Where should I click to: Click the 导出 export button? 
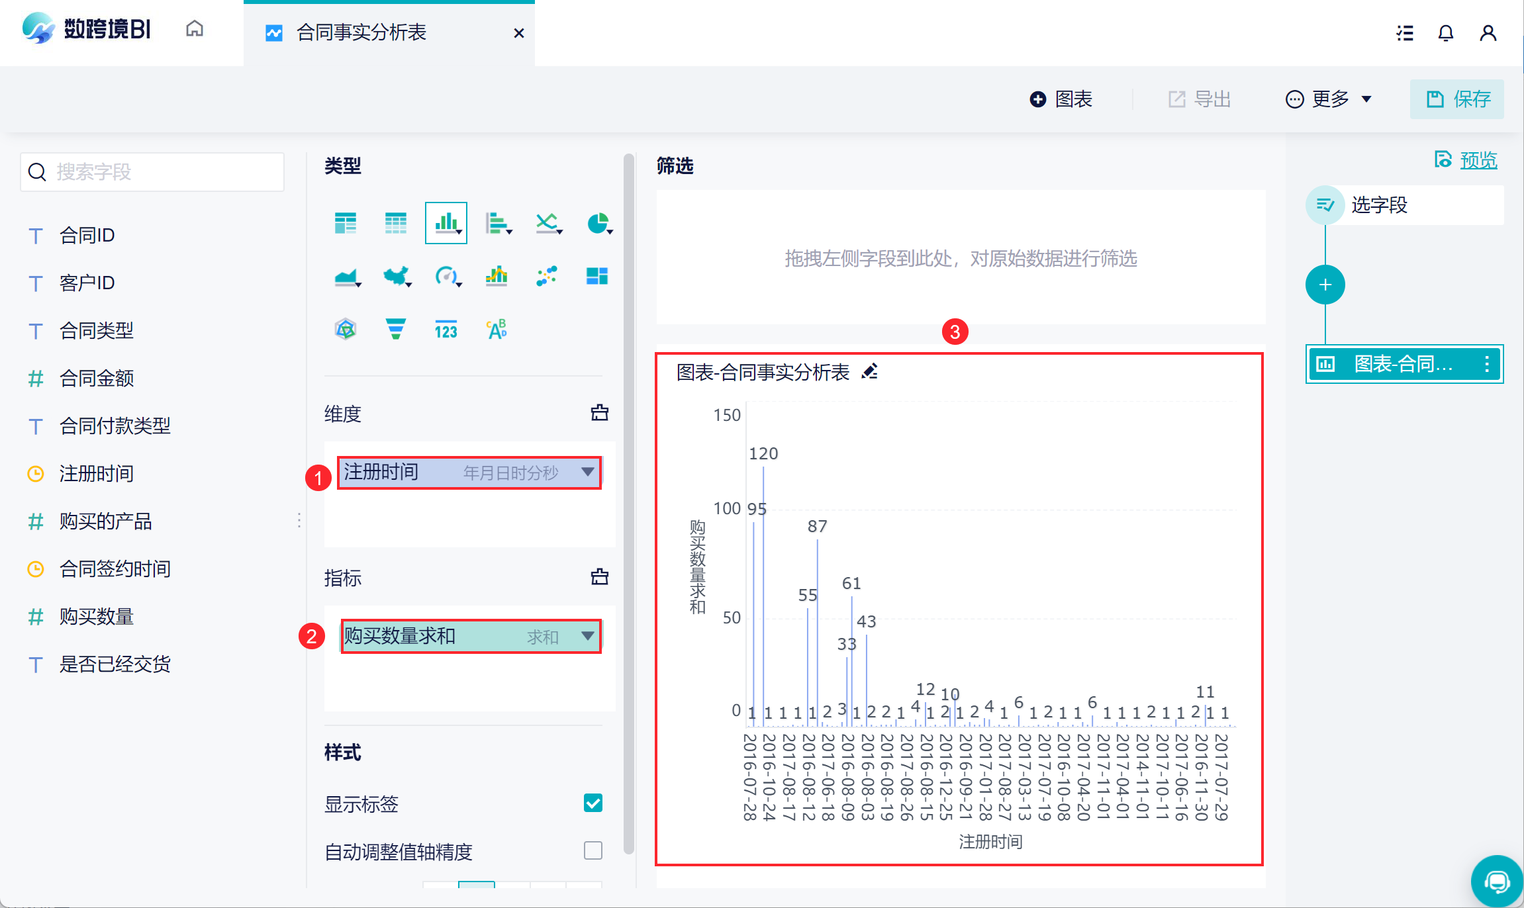(x=1199, y=99)
